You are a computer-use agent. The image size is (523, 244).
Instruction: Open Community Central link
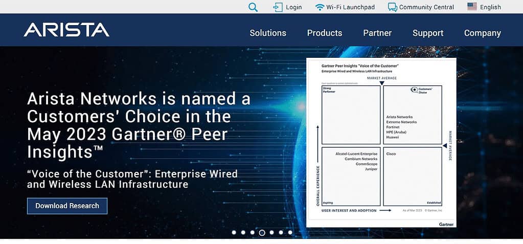coord(426,7)
